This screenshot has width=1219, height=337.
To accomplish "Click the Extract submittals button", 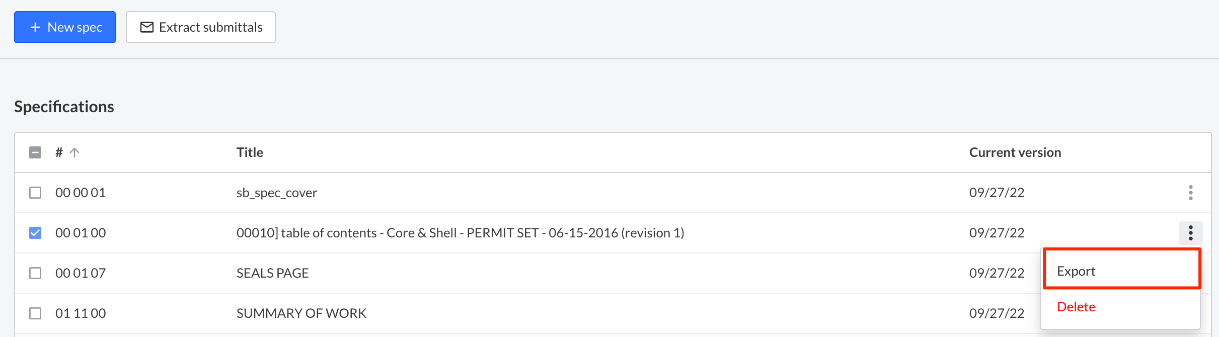I will 200,27.
